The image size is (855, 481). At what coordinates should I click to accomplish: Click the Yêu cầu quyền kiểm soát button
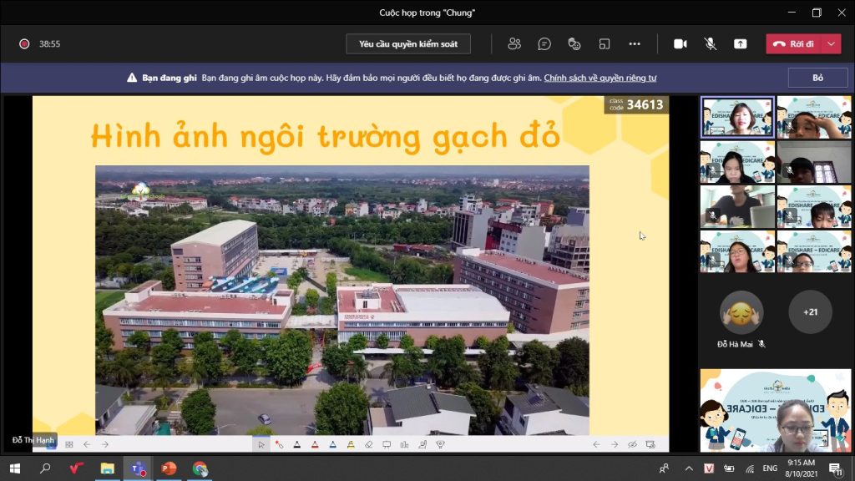[408, 44]
